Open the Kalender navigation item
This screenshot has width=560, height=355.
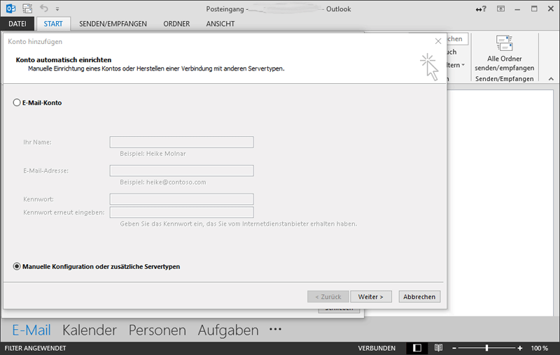pyautogui.click(x=90, y=330)
